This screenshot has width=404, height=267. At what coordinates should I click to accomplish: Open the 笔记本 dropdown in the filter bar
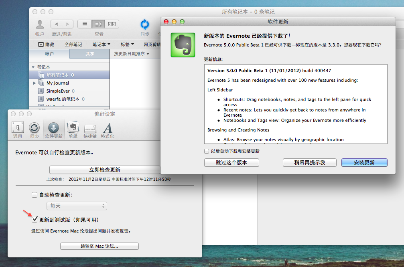pyautogui.click(x=102, y=44)
